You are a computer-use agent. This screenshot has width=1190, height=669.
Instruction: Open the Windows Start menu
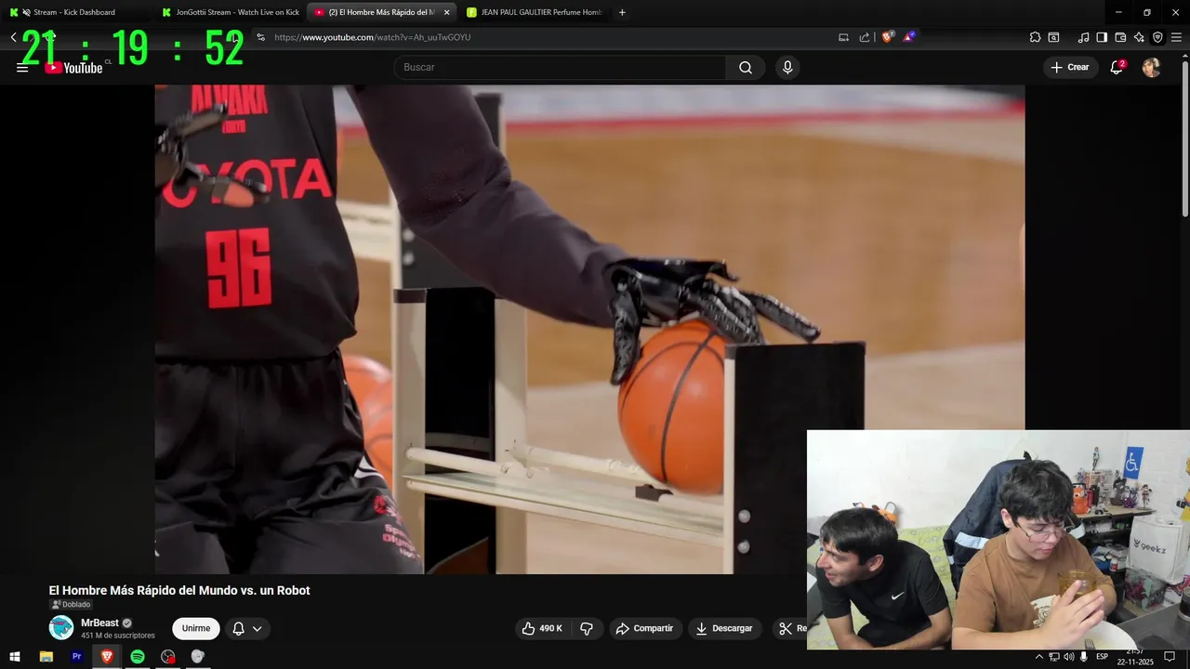click(x=15, y=656)
